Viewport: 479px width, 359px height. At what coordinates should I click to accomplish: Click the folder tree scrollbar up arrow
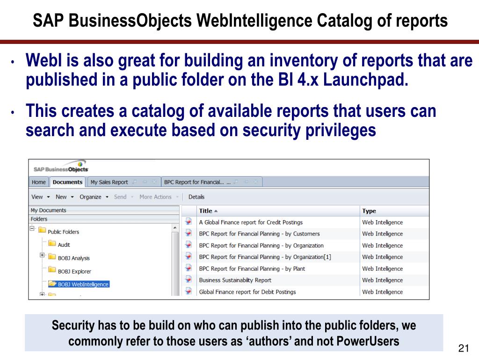175,228
